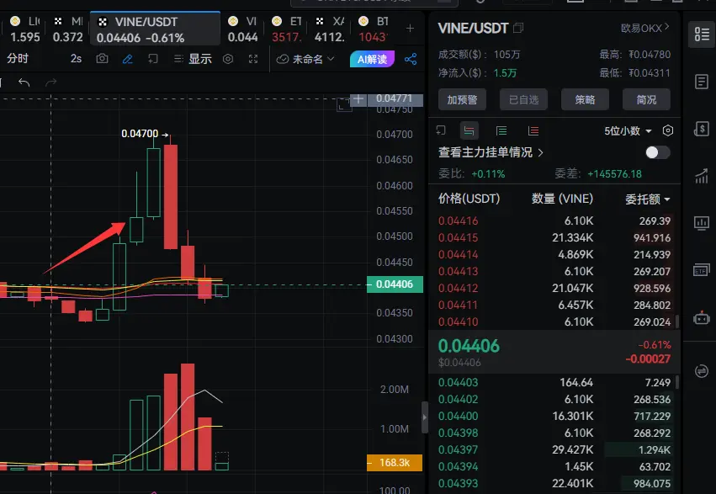Screen dimensions: 716x494
Task: Click the large 0.04406 last price
Action: coord(469,346)
